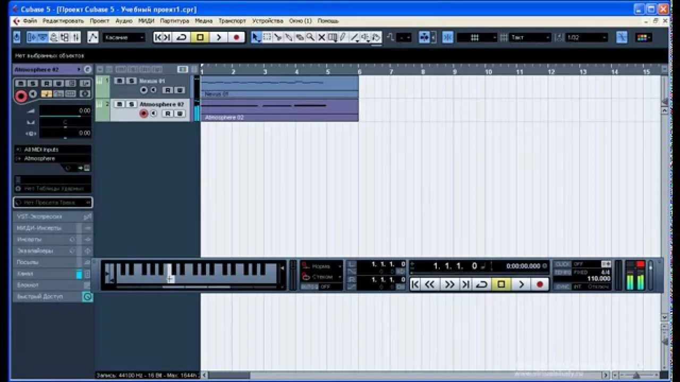
Task: Expand the VST-Экспрессия Inspector section
Action: (53, 216)
